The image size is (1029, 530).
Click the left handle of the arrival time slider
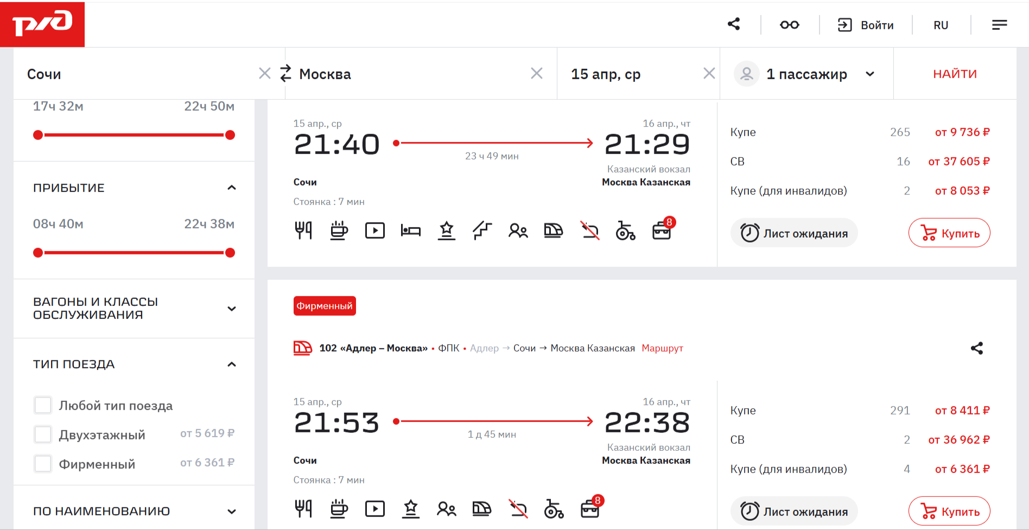(x=38, y=253)
